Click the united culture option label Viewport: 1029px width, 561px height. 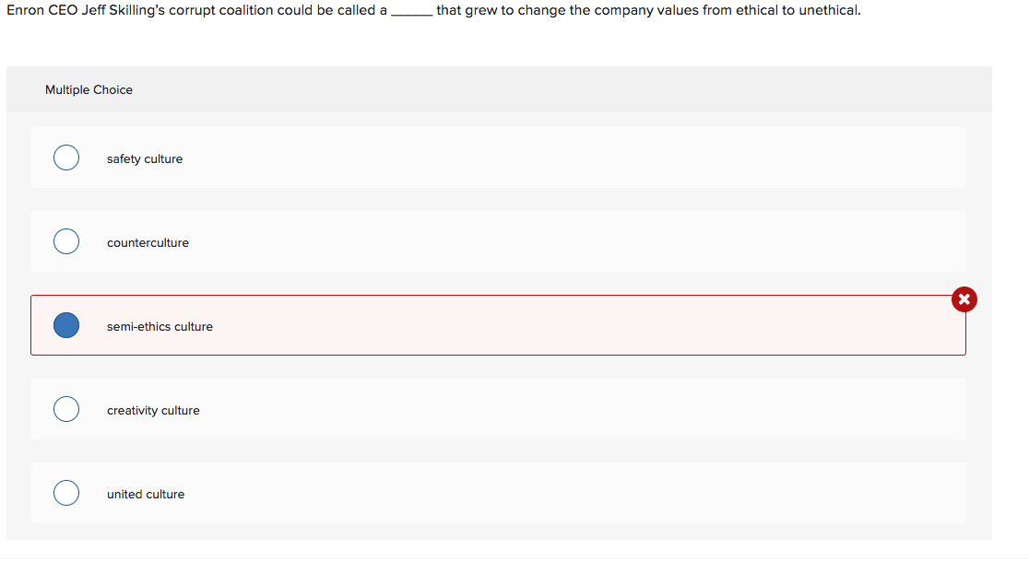[x=145, y=494]
